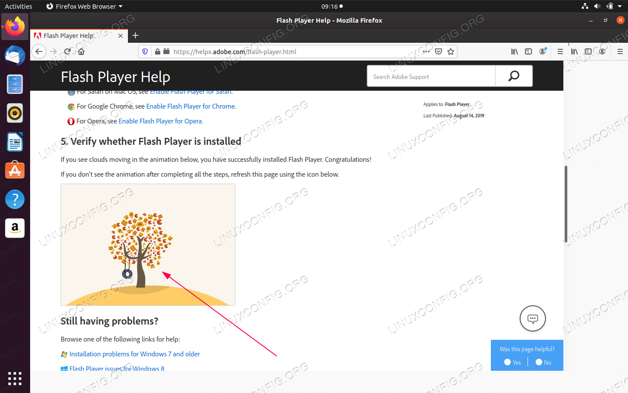Reload the Flash Player Help page
This screenshot has height=393, width=628.
tap(67, 51)
